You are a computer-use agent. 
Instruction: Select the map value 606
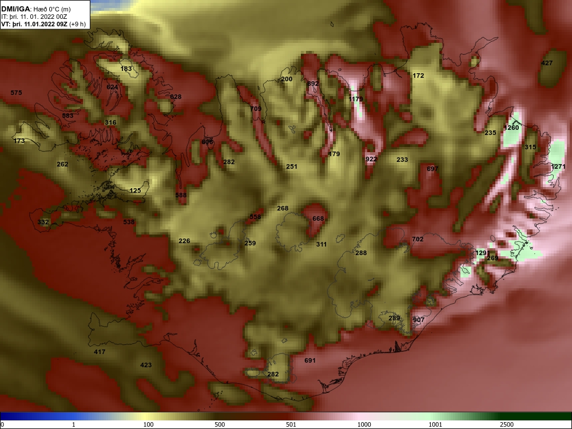click(x=207, y=142)
